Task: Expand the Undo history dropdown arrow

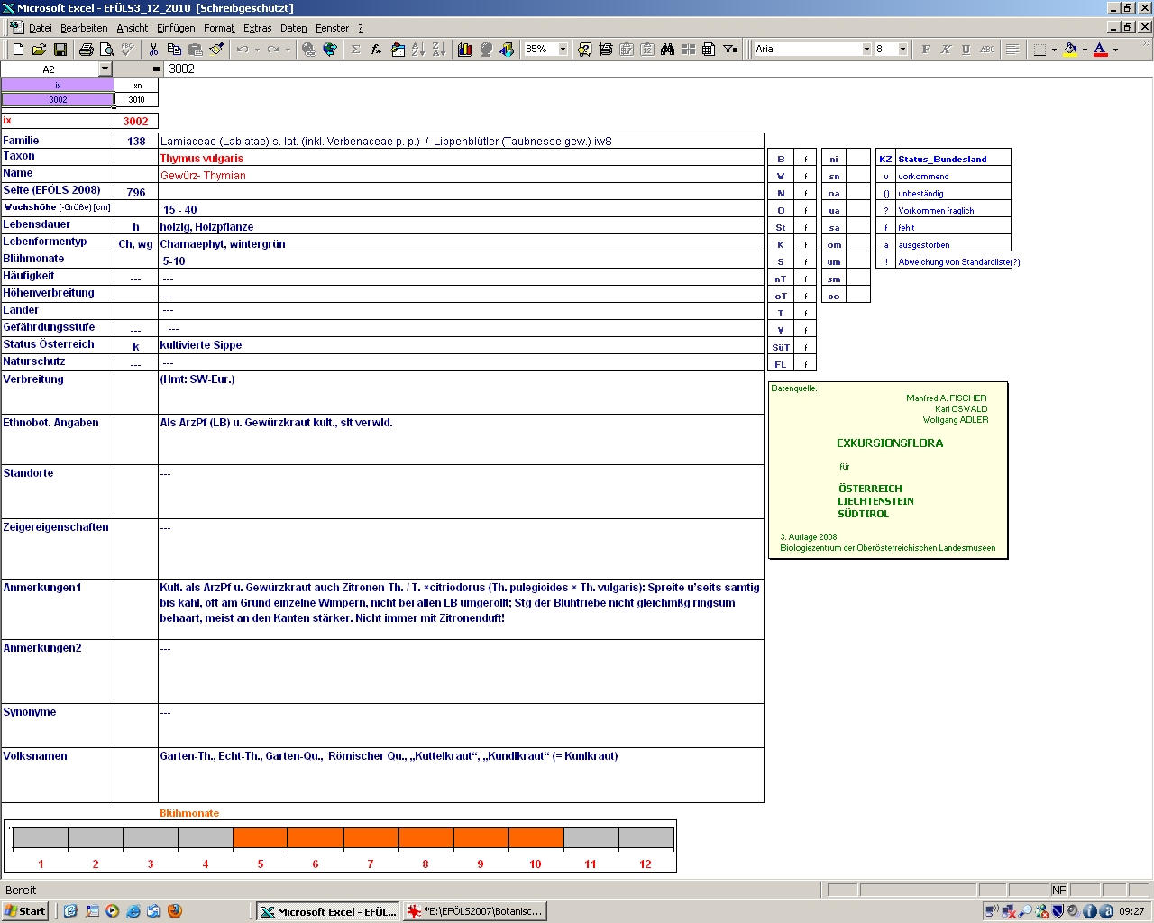Action: pos(257,50)
